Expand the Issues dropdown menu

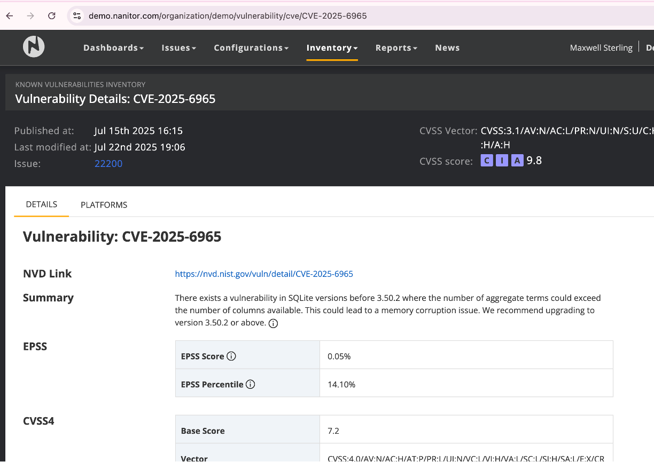[x=178, y=48]
